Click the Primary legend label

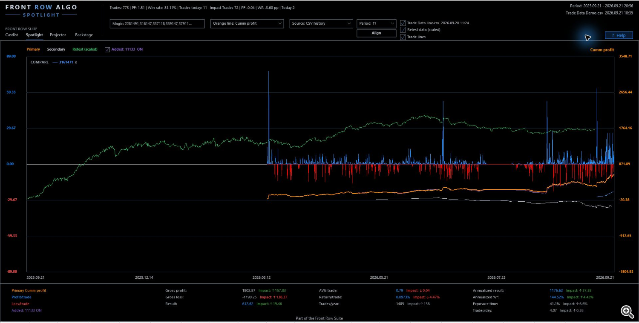pos(33,49)
